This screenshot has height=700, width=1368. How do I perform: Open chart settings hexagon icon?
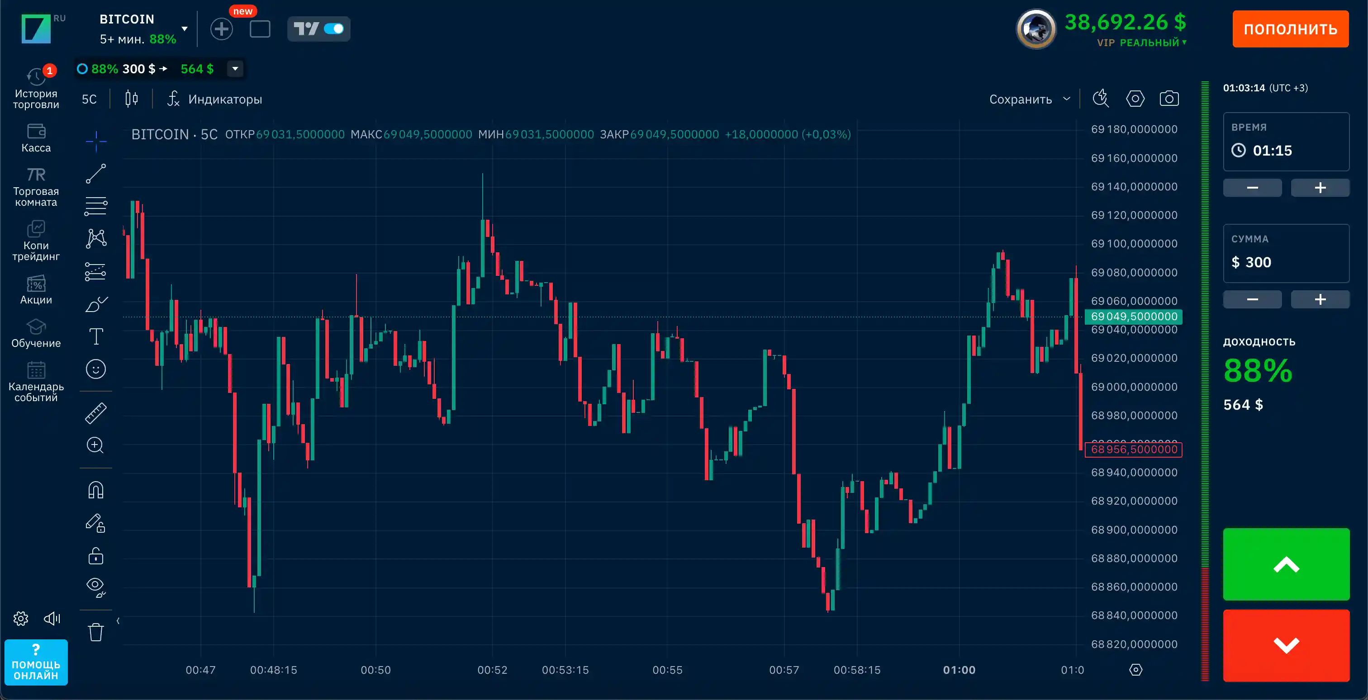point(1135,99)
